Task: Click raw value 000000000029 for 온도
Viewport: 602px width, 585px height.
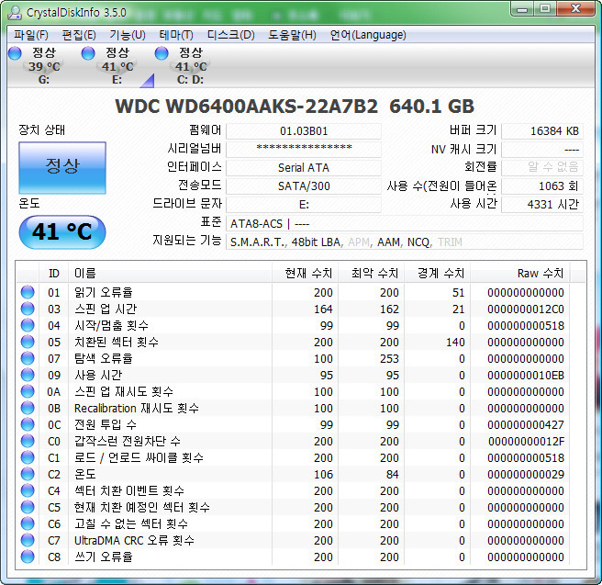Action: pyautogui.click(x=526, y=475)
